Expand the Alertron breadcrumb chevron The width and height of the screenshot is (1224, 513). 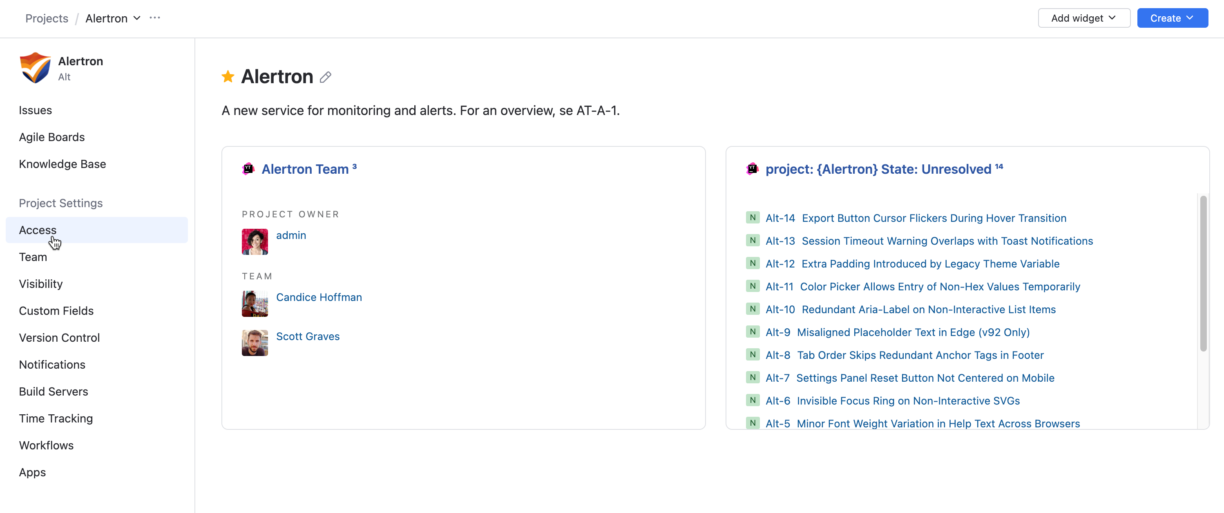(137, 18)
